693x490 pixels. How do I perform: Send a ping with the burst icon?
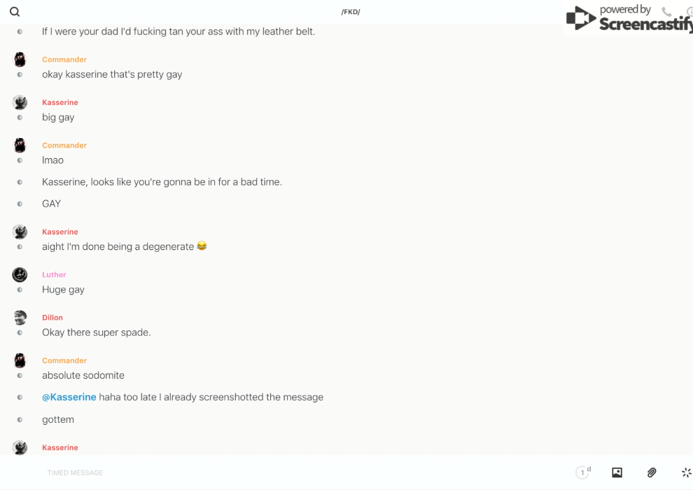point(686,472)
